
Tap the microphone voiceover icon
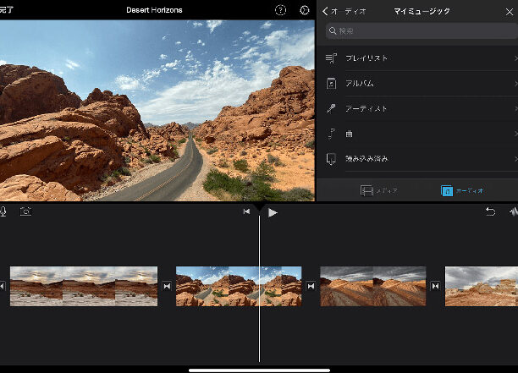pos(3,211)
